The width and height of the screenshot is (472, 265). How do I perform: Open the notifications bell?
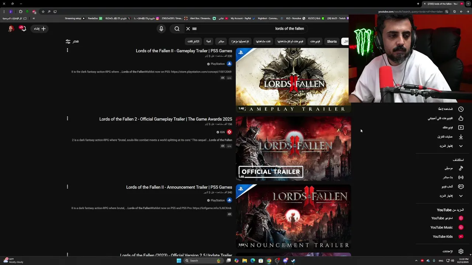coord(23,28)
